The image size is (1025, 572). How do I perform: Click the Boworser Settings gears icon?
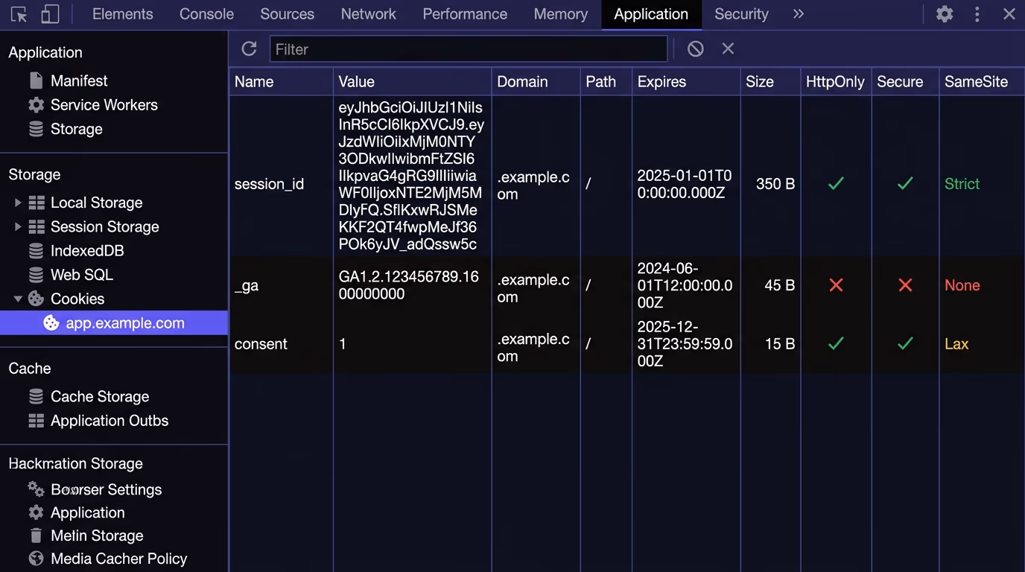click(37, 489)
